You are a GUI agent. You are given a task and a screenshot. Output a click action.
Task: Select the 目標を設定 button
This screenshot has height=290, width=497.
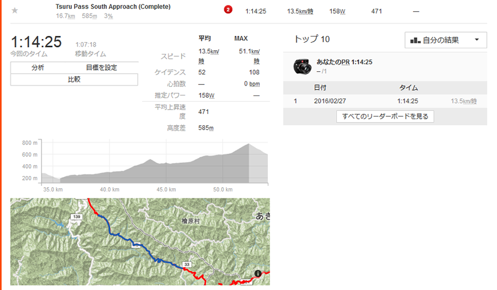point(101,68)
